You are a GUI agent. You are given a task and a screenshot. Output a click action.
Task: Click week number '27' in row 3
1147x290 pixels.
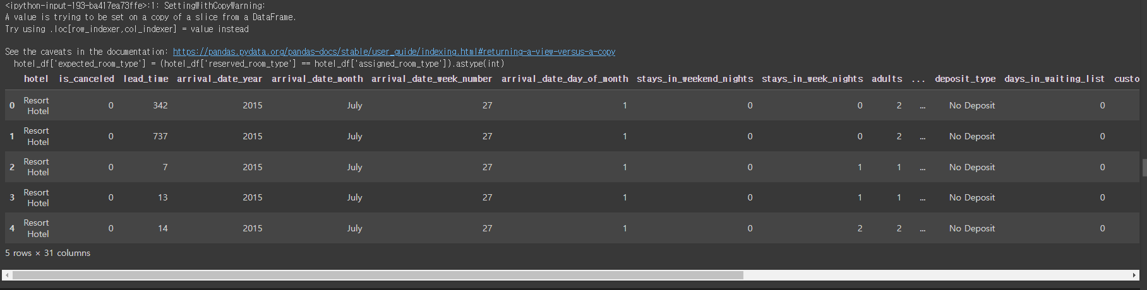coord(487,197)
